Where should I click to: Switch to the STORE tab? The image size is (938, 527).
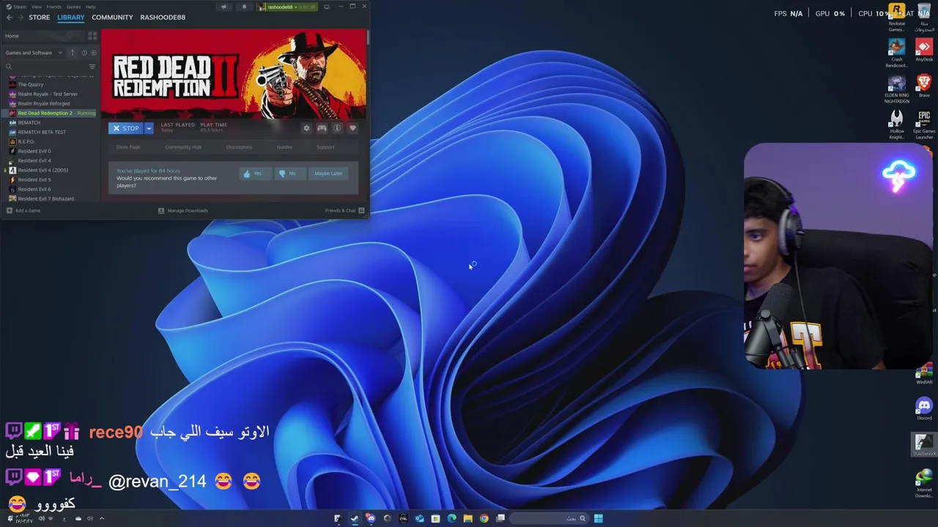tap(40, 17)
